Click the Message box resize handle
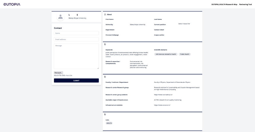Screen dimensions: 255x132 (x=98, y=68)
